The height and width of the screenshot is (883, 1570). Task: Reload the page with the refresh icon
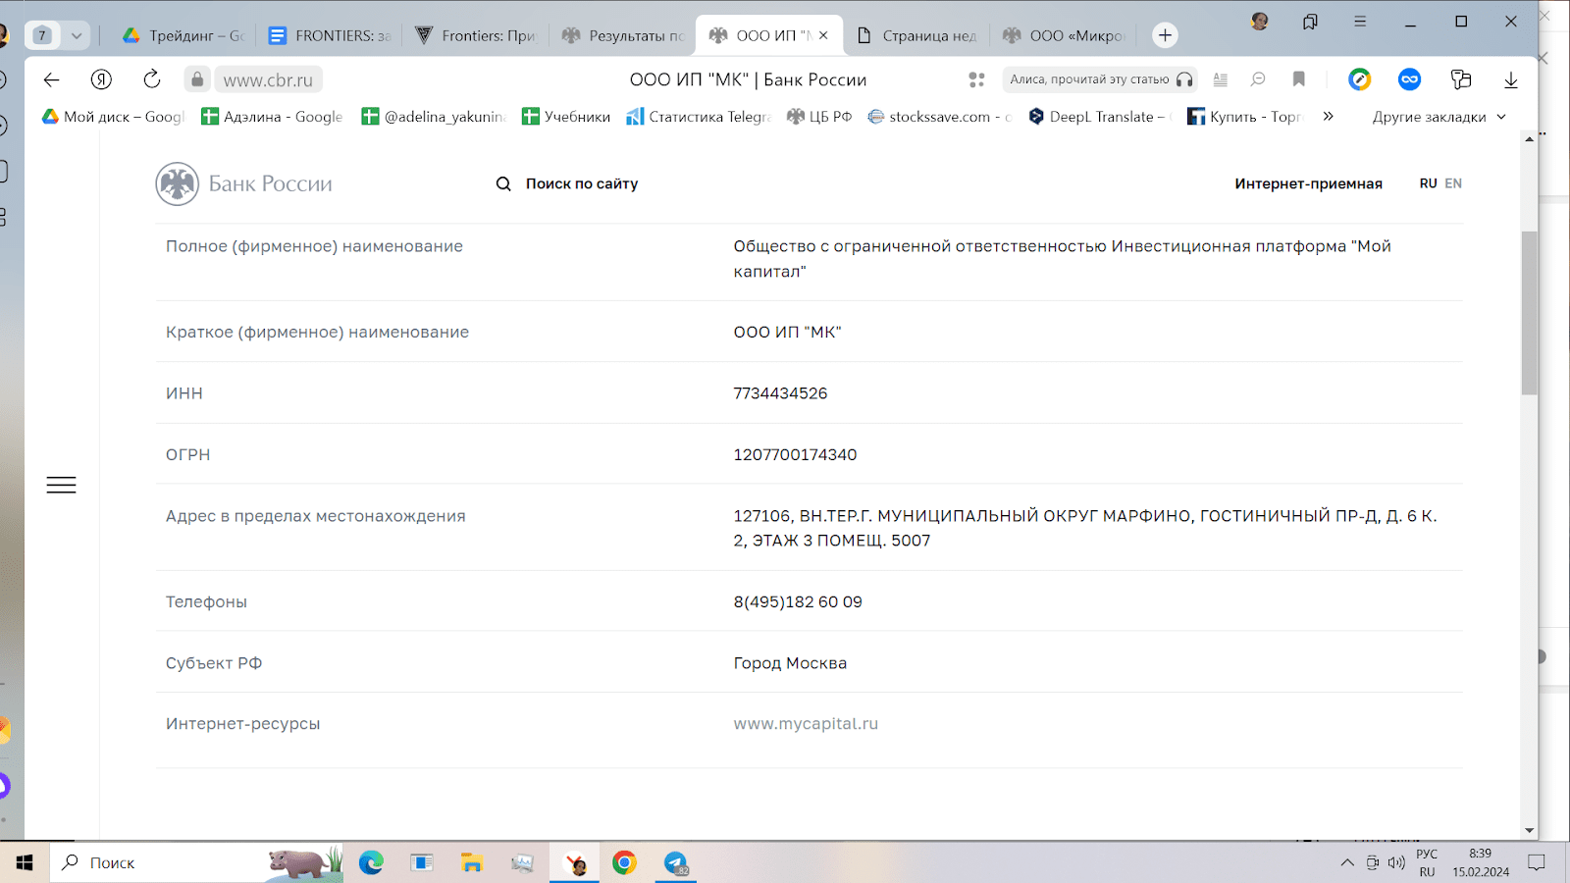tap(152, 79)
